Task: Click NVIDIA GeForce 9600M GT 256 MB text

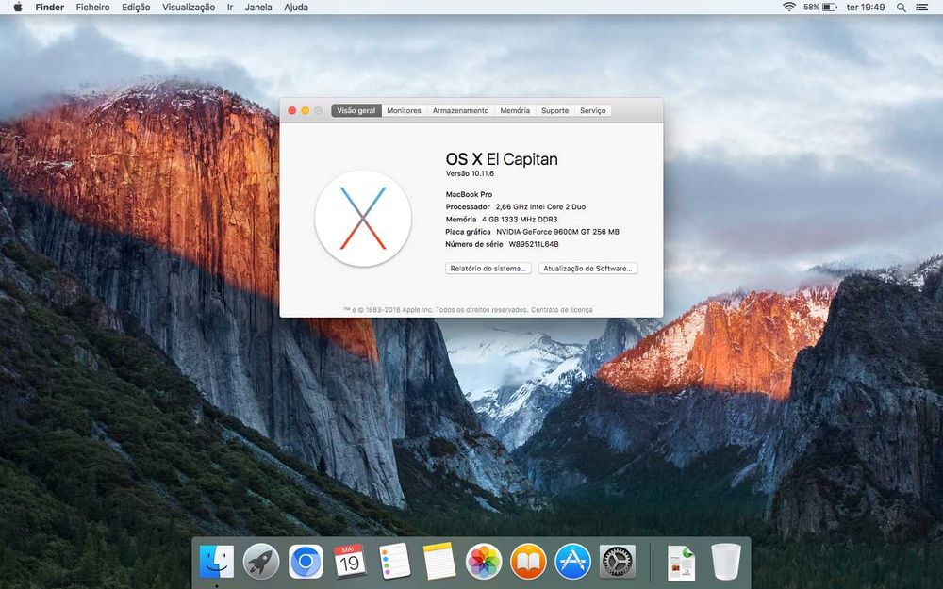Action: pos(557,232)
